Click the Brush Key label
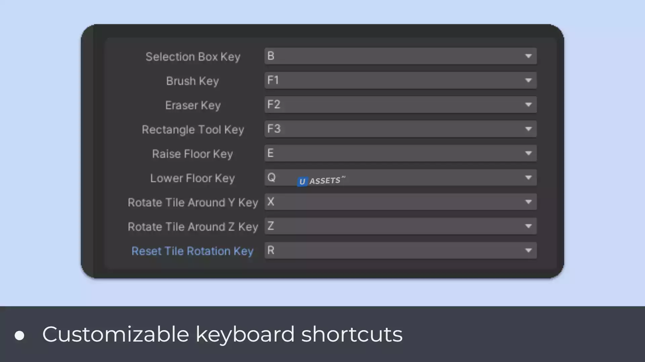The width and height of the screenshot is (645, 362). pos(192,81)
